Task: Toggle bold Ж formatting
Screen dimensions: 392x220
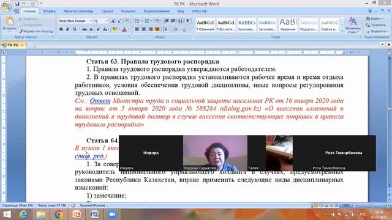Action: (61, 29)
